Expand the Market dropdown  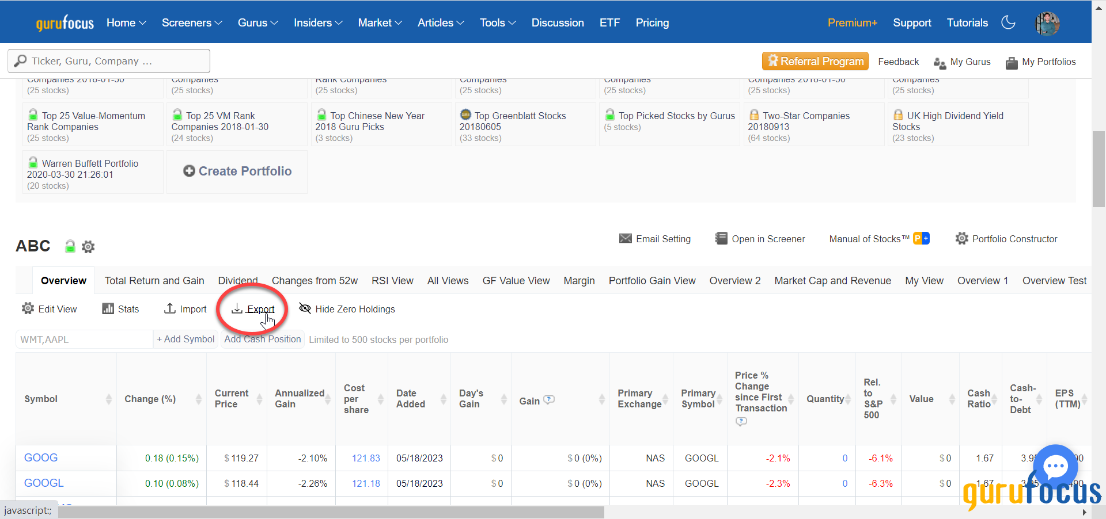tap(379, 22)
